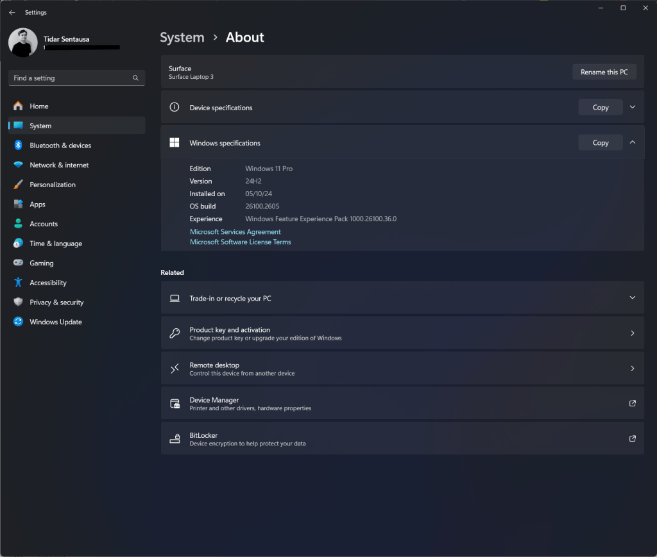Image resolution: width=657 pixels, height=557 pixels.
Task: Open Gaming settings page
Action: pyautogui.click(x=77, y=263)
